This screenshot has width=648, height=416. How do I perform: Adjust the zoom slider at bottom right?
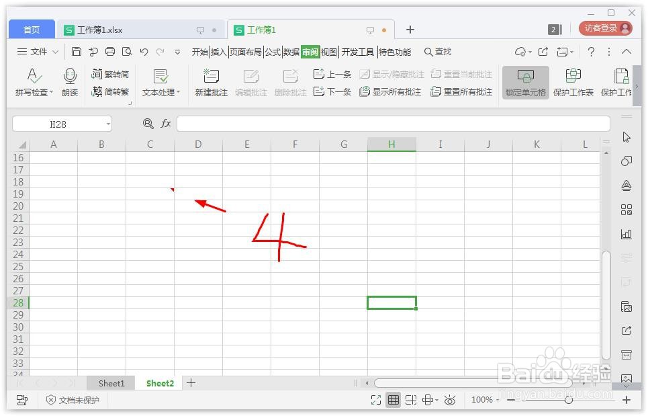point(569,399)
